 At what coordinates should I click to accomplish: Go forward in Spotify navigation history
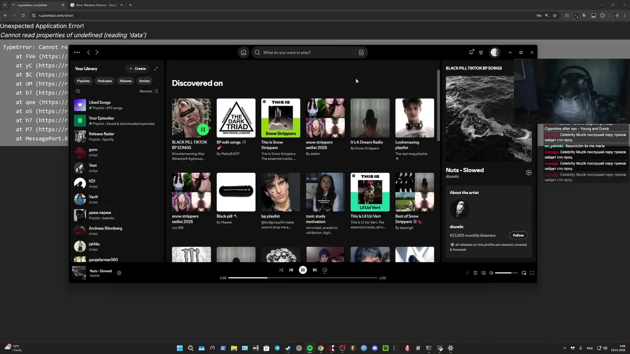[x=97, y=52]
